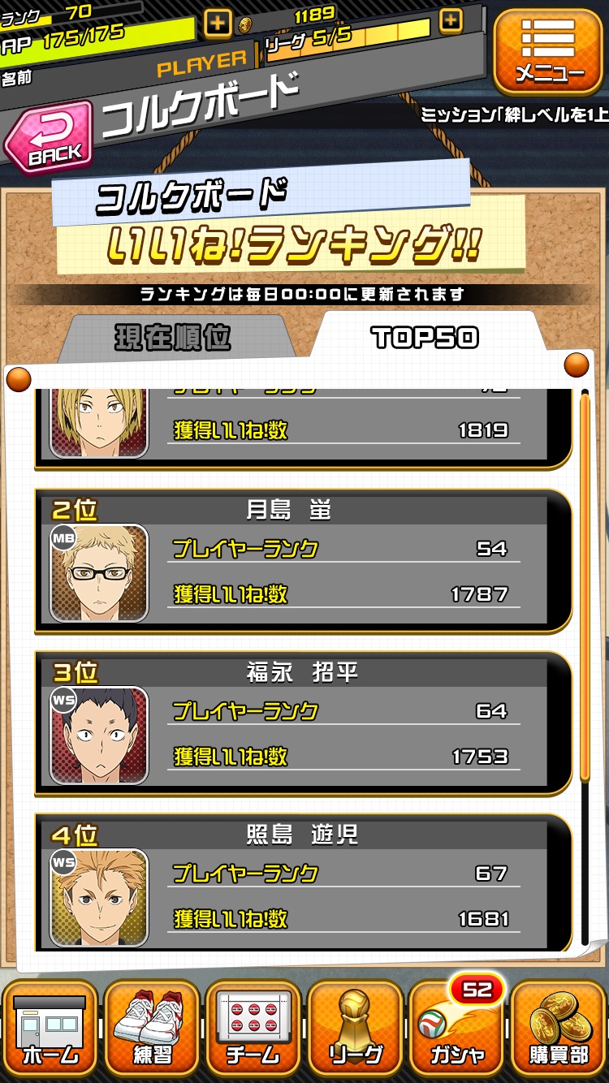Select the 3位 福永 招平 portrait
The height and width of the screenshot is (1083, 609).
[99, 736]
